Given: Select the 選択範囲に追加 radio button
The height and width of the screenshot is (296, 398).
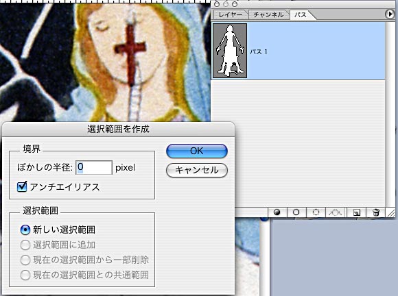Looking at the screenshot, I should pos(25,245).
